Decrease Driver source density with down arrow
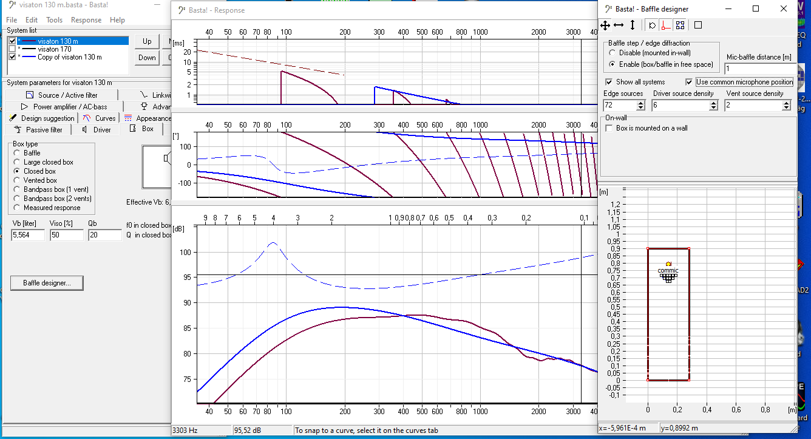This screenshot has width=811, height=439. pyautogui.click(x=714, y=108)
